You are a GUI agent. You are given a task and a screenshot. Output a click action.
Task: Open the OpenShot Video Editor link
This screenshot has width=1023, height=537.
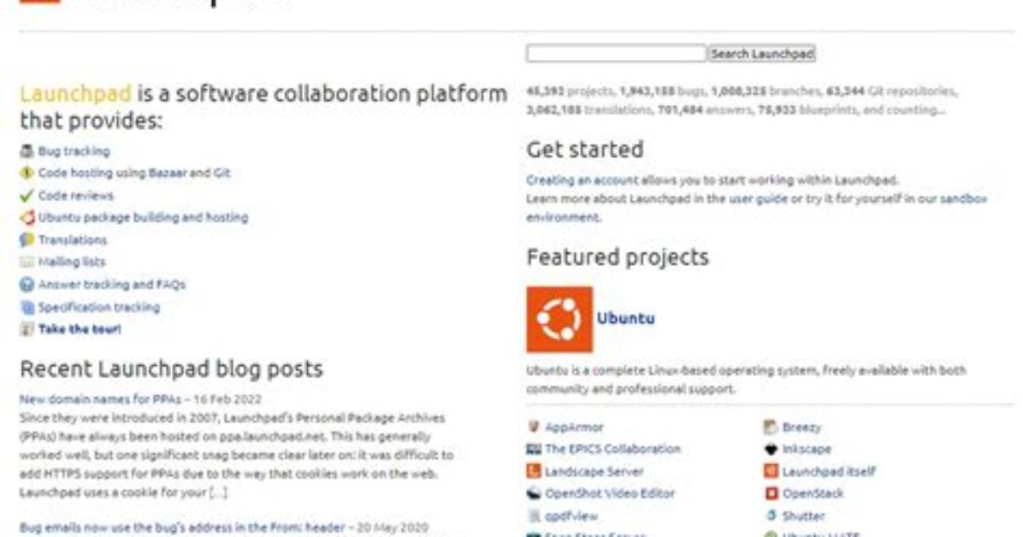point(610,493)
